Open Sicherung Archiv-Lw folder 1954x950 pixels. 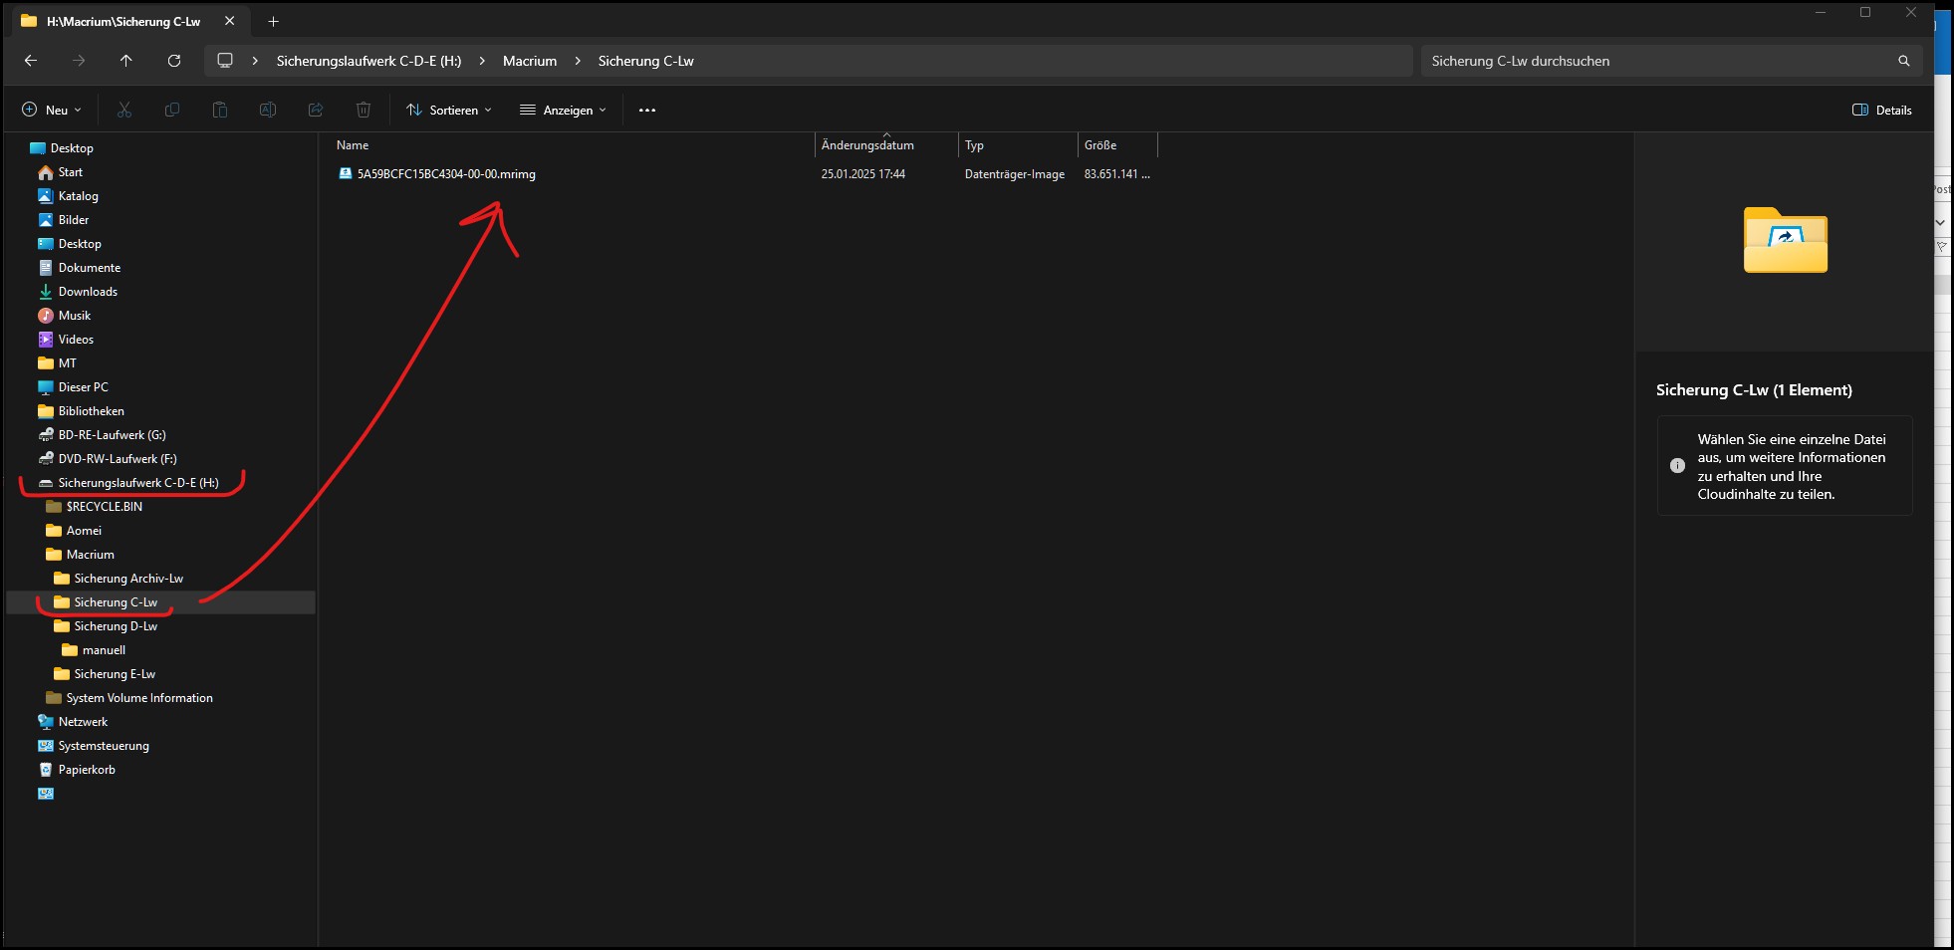pos(128,579)
